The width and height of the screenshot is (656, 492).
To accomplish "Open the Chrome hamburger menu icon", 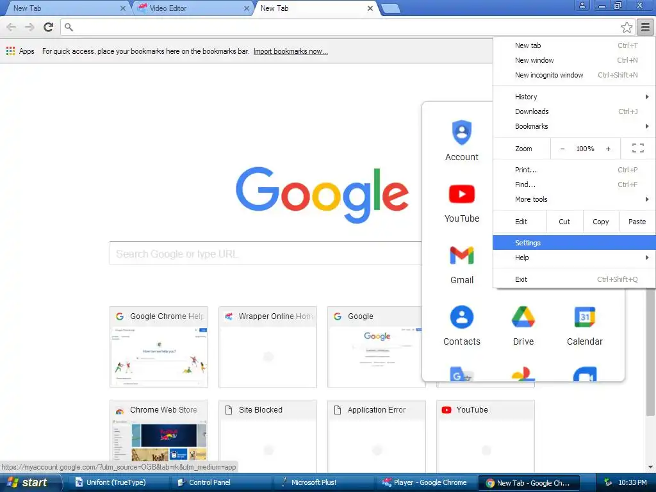I will 645,27.
